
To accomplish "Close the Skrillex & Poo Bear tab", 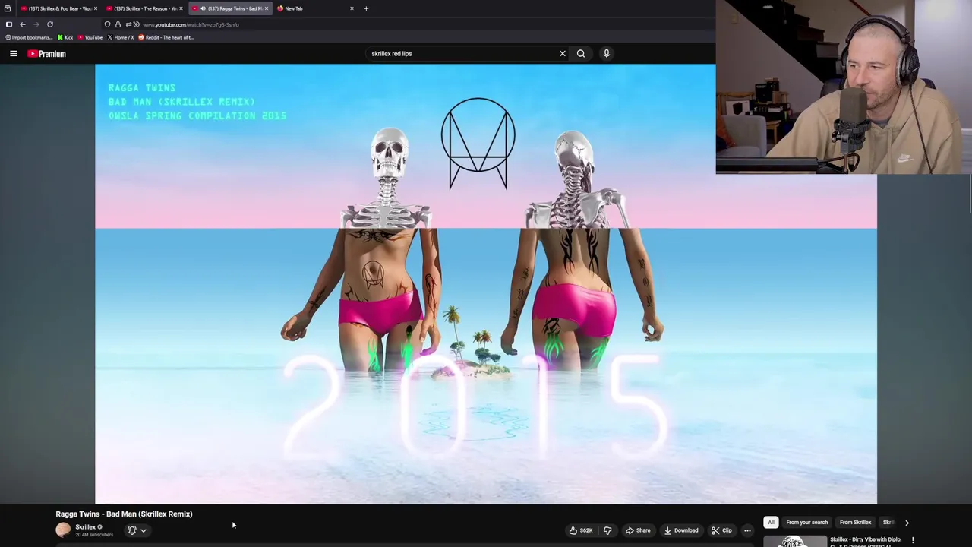I will pos(95,8).
